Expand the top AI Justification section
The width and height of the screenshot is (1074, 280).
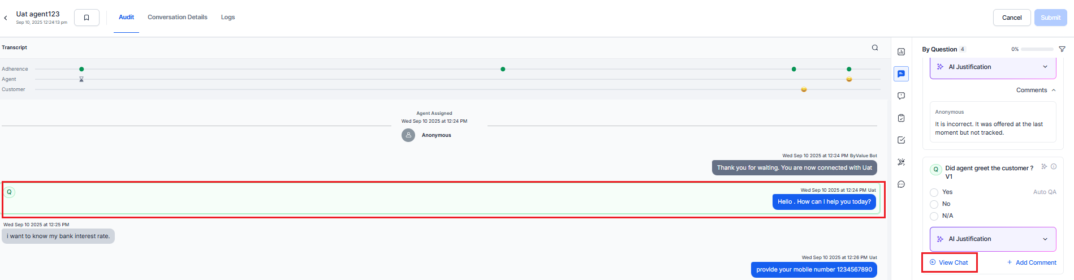point(1045,67)
